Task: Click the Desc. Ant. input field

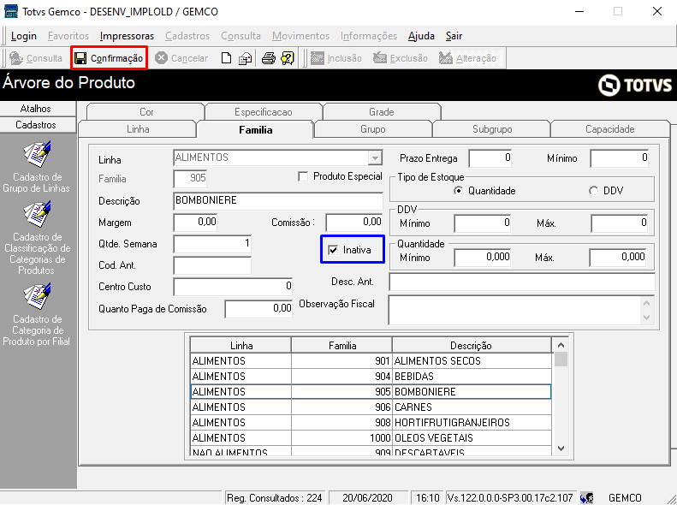Action: (x=522, y=282)
